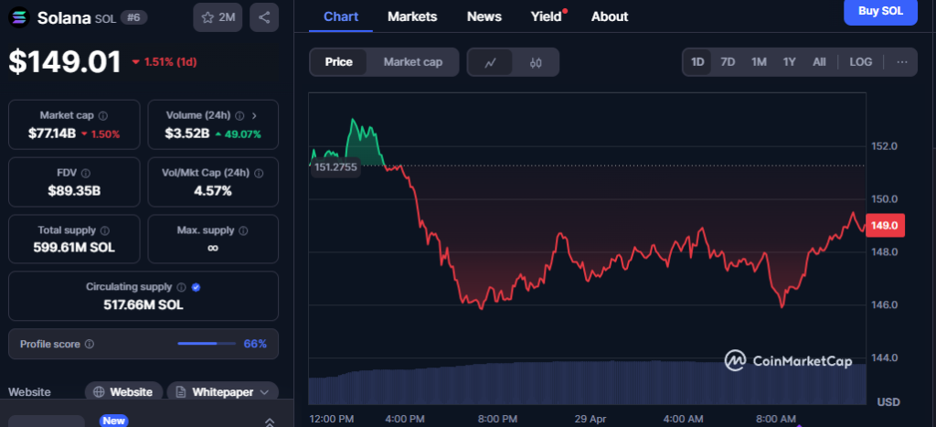Switch to candlestick chart icon
This screenshot has width=936, height=427.
[536, 62]
